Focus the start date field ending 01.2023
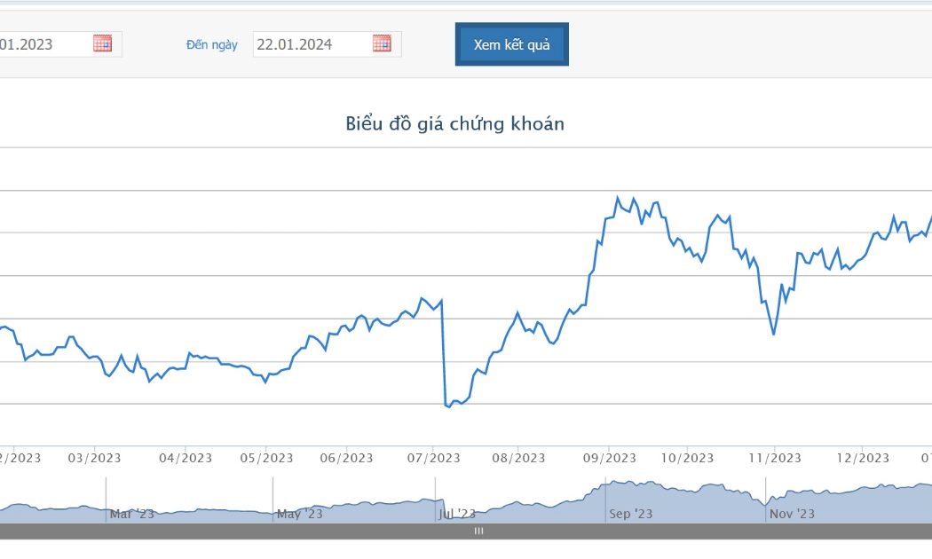Viewport: 932px width, 559px height. [x=60, y=44]
